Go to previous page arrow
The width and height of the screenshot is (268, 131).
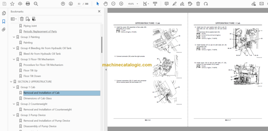point(63,3)
